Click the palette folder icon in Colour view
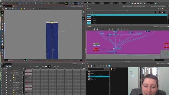This screenshot has height=95, width=169. point(163,9)
